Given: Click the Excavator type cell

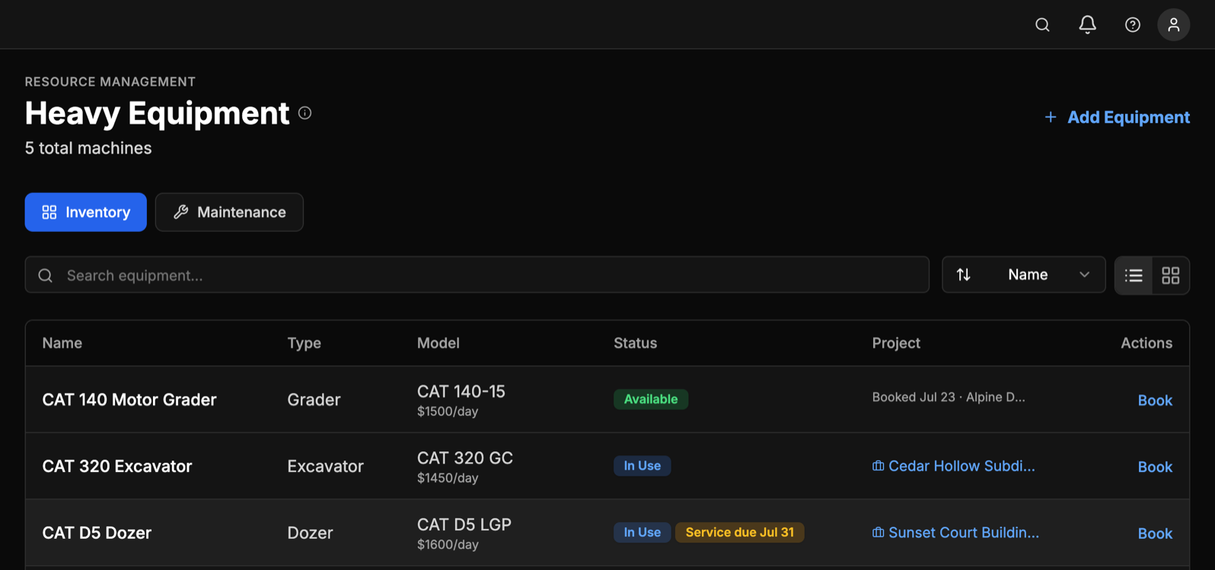Looking at the screenshot, I should tap(325, 466).
